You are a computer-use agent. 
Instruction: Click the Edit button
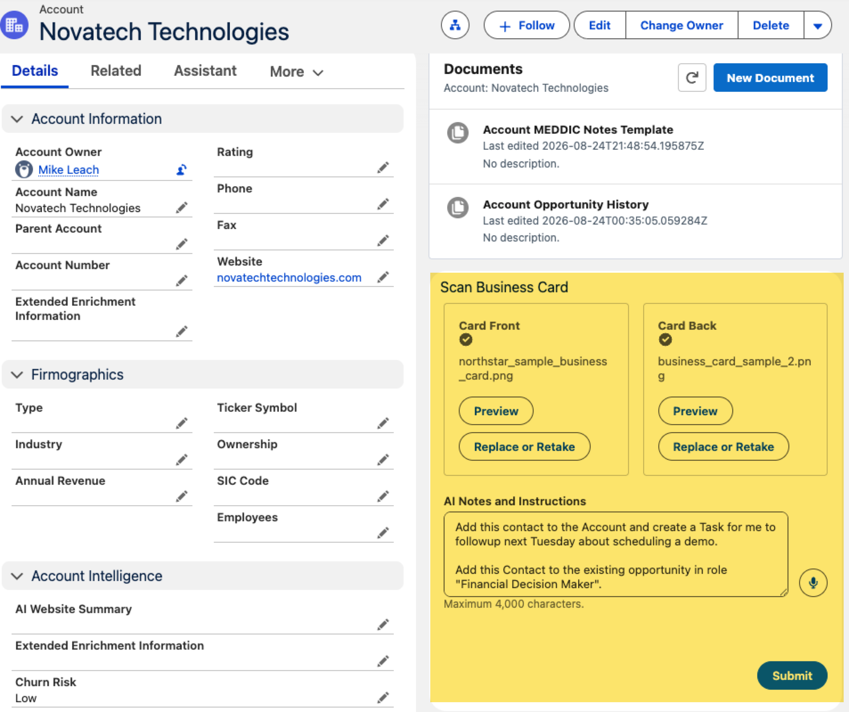[600, 25]
